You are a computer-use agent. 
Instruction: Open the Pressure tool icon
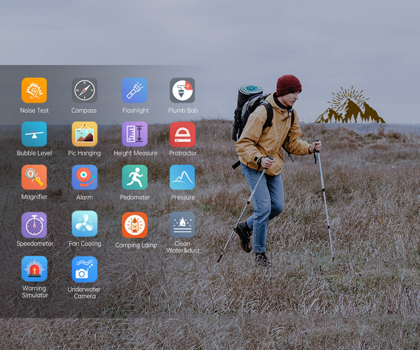(x=182, y=177)
